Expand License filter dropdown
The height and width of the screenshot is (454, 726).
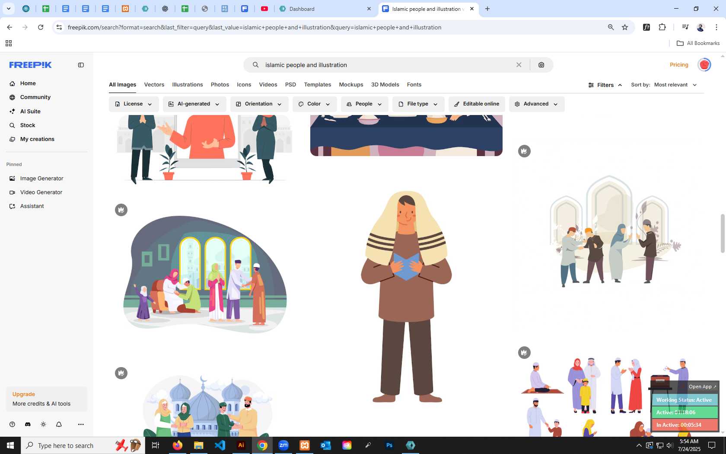pos(134,104)
